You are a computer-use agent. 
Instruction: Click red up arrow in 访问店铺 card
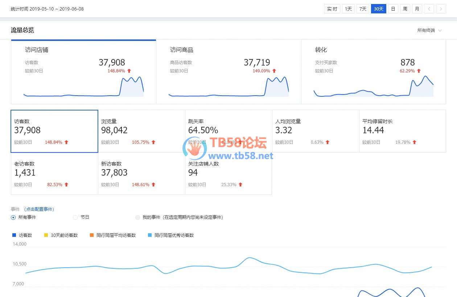pyautogui.click(x=129, y=71)
